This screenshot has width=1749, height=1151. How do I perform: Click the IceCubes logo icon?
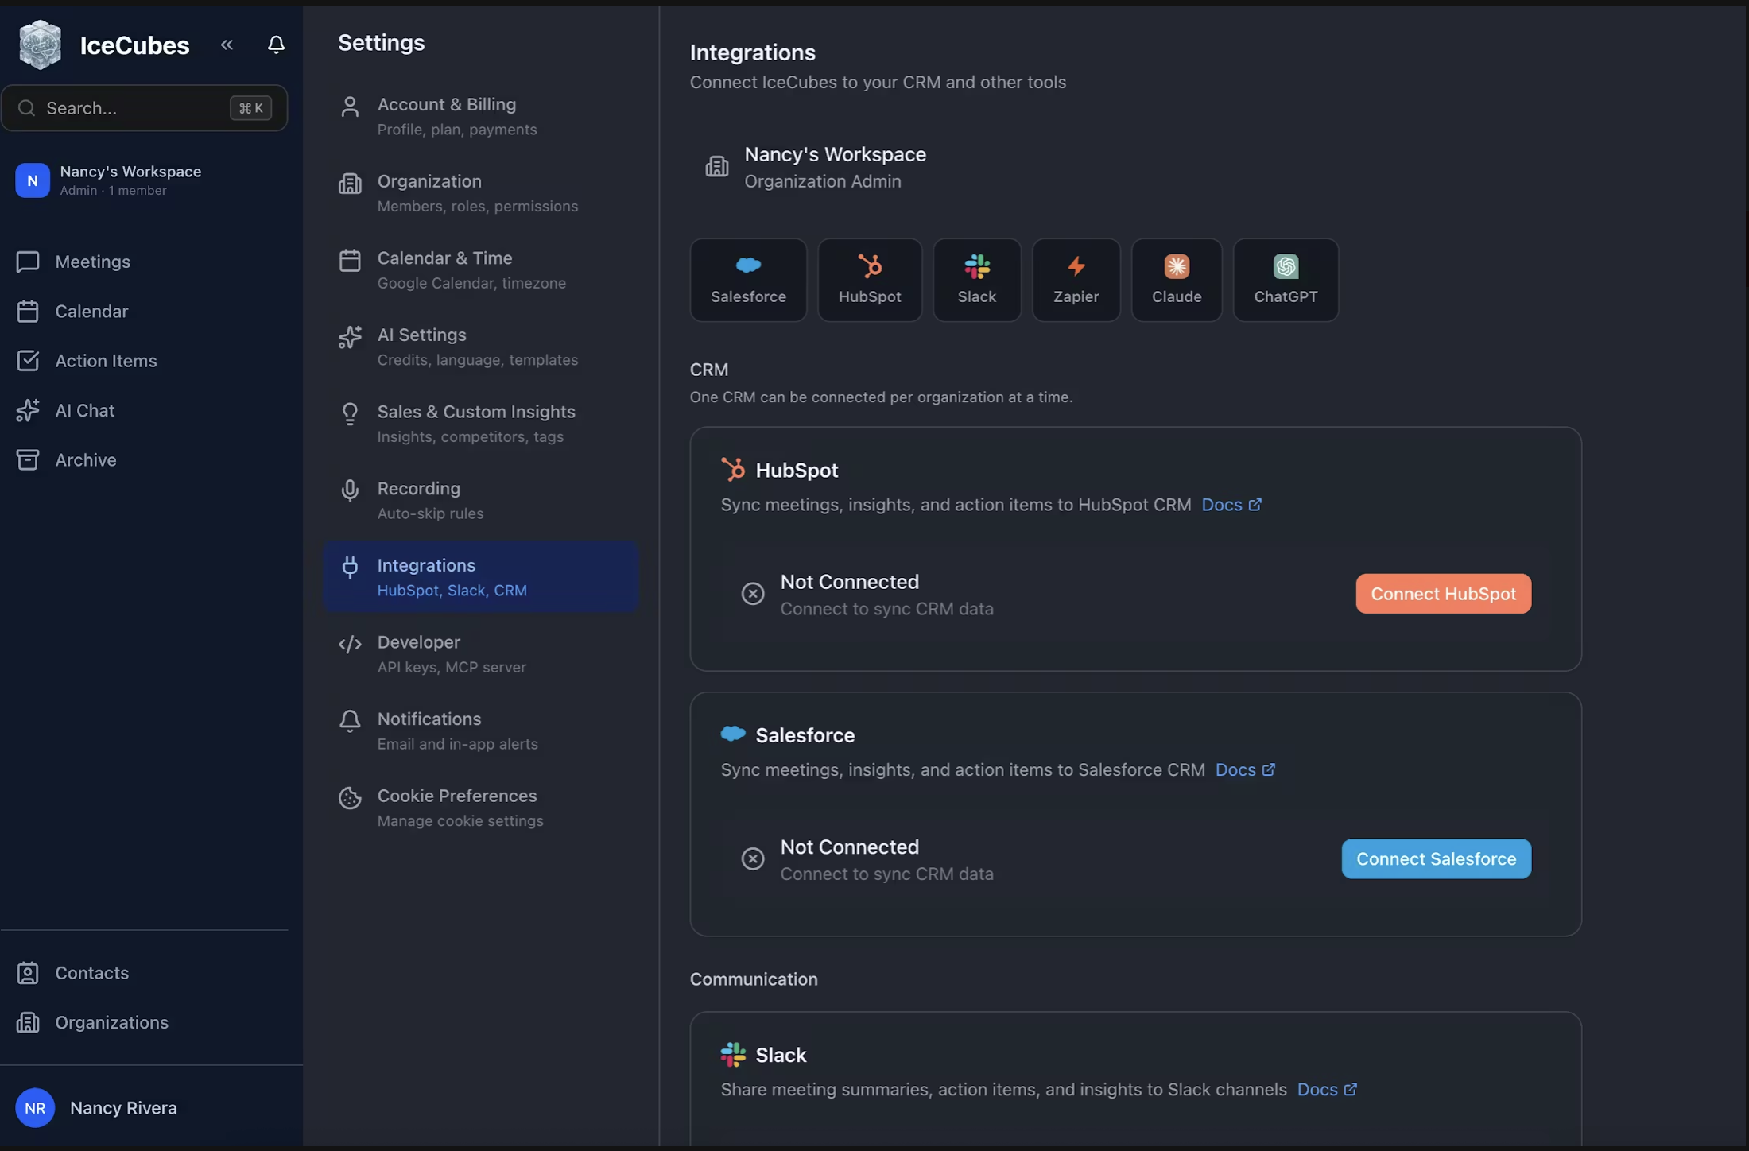click(x=40, y=45)
